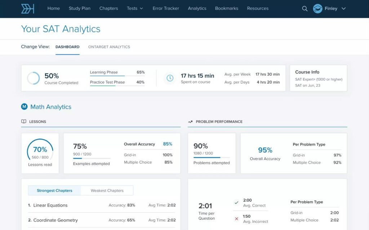Open the Linear Equations chapter row
The height and width of the screenshot is (230, 369).
click(102, 205)
